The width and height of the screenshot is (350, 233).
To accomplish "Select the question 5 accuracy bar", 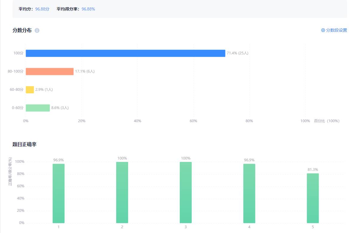I will point(313,198).
